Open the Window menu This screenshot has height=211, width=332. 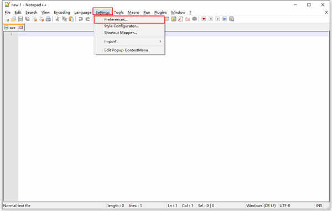click(x=178, y=13)
